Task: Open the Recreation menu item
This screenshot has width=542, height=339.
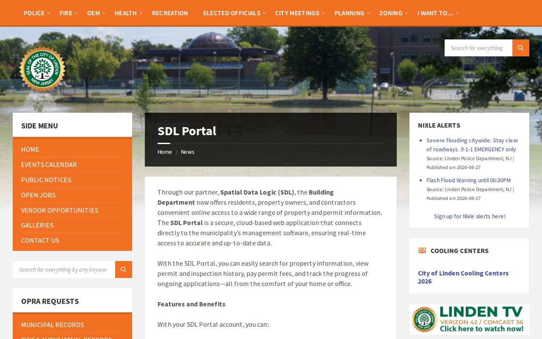Action: (x=170, y=13)
